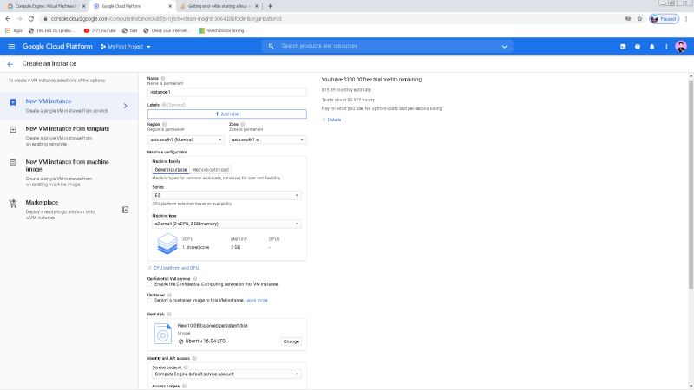Viewport: 694px width, 390px height.
Task: Click the instance template icon in sidebar
Action: point(13,130)
